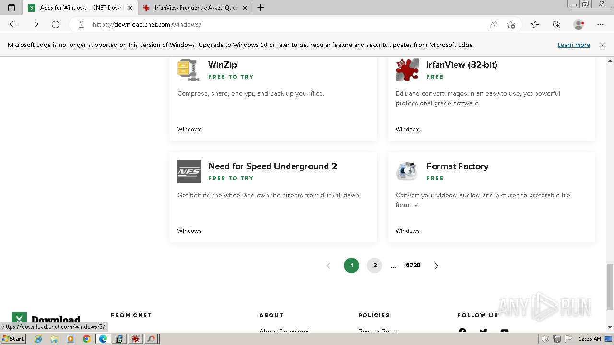This screenshot has height=345, width=614.
Task: Click the scrollbar up arrow
Action: pos(610,61)
